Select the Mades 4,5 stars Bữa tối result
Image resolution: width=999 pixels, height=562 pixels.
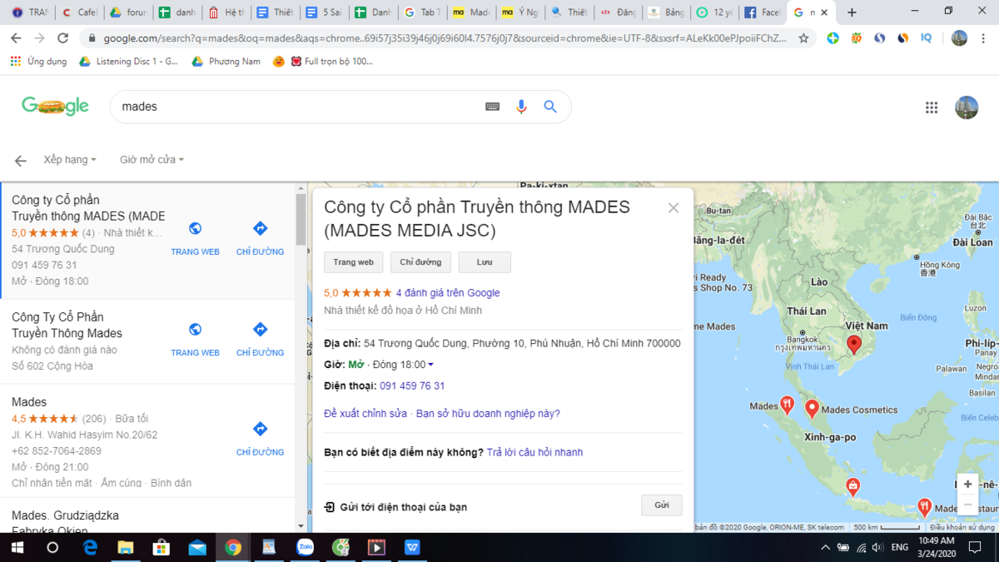click(x=147, y=442)
